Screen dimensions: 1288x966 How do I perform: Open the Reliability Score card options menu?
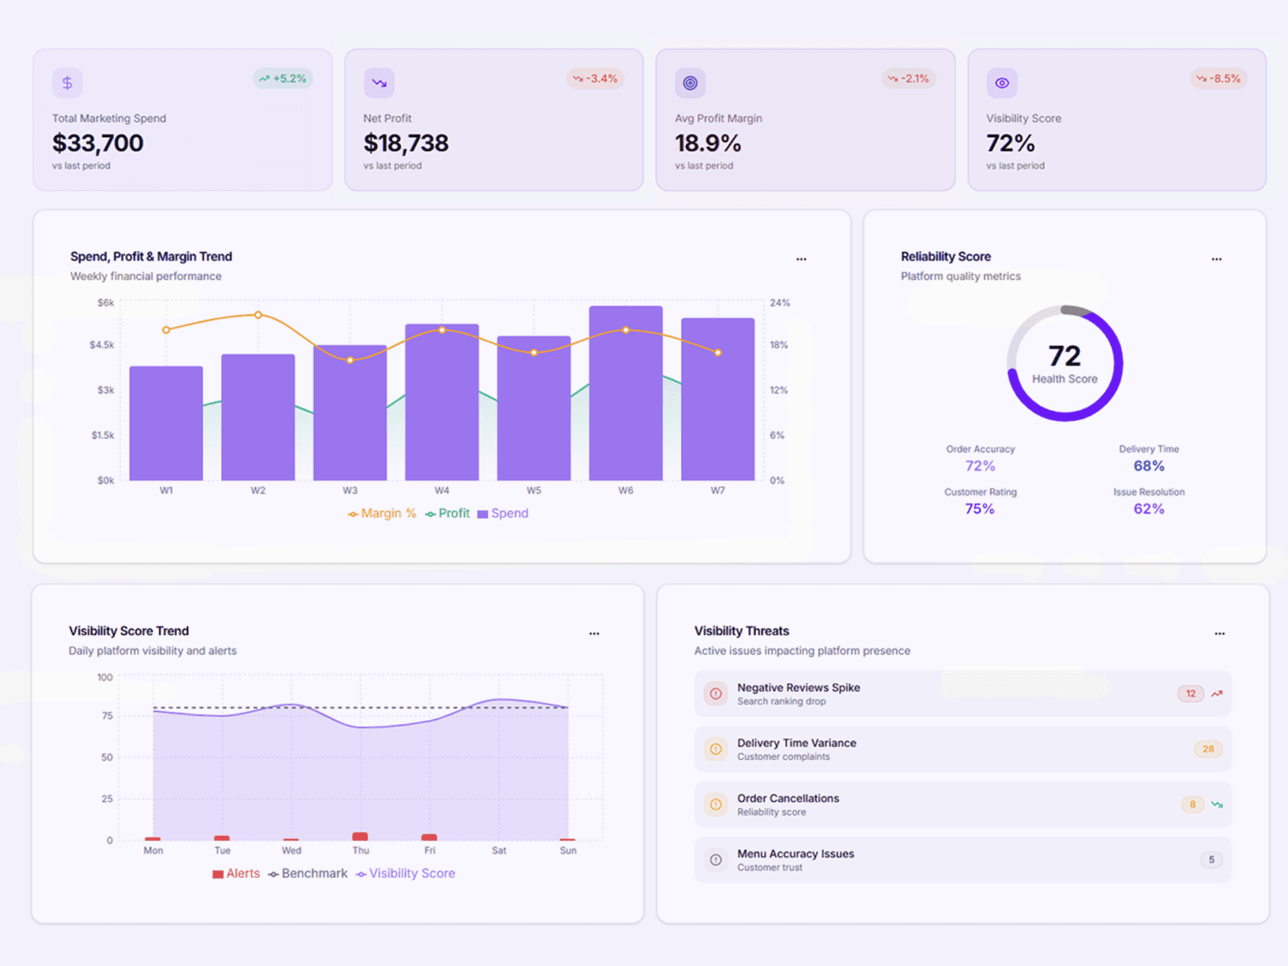[1217, 258]
